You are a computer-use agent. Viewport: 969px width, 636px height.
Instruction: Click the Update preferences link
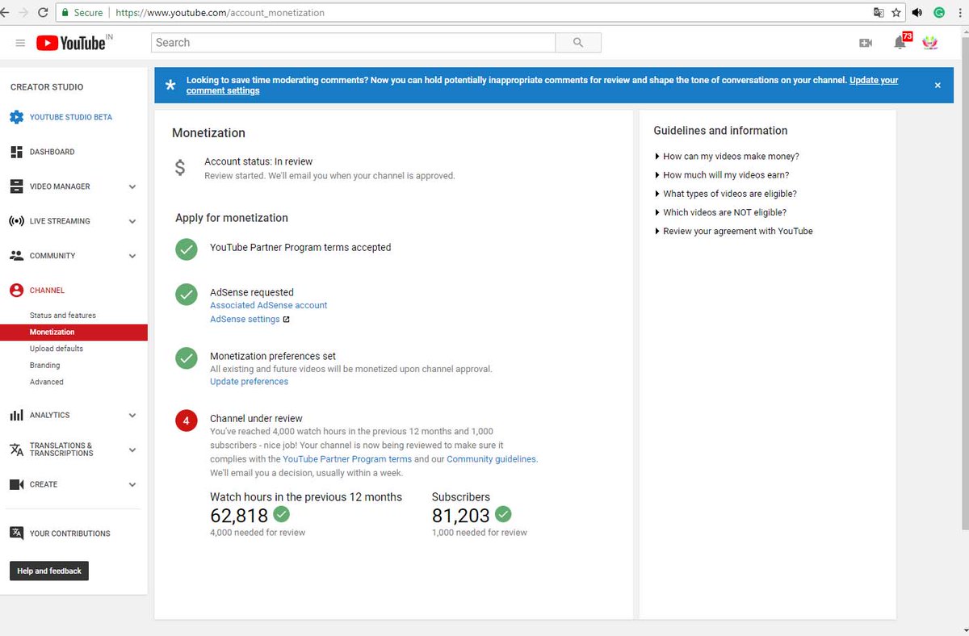(249, 382)
